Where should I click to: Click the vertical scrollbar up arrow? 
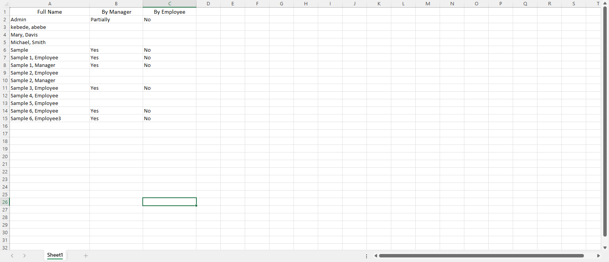tap(605, 3)
